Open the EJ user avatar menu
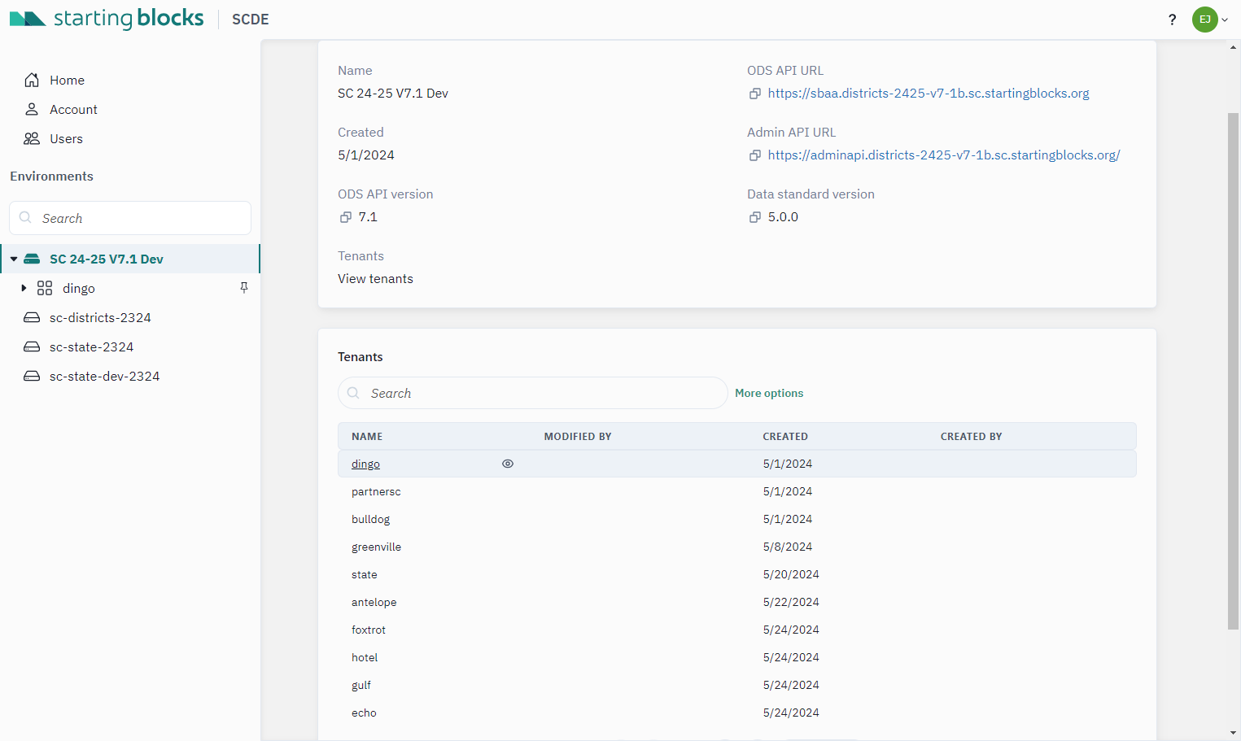 1204,20
